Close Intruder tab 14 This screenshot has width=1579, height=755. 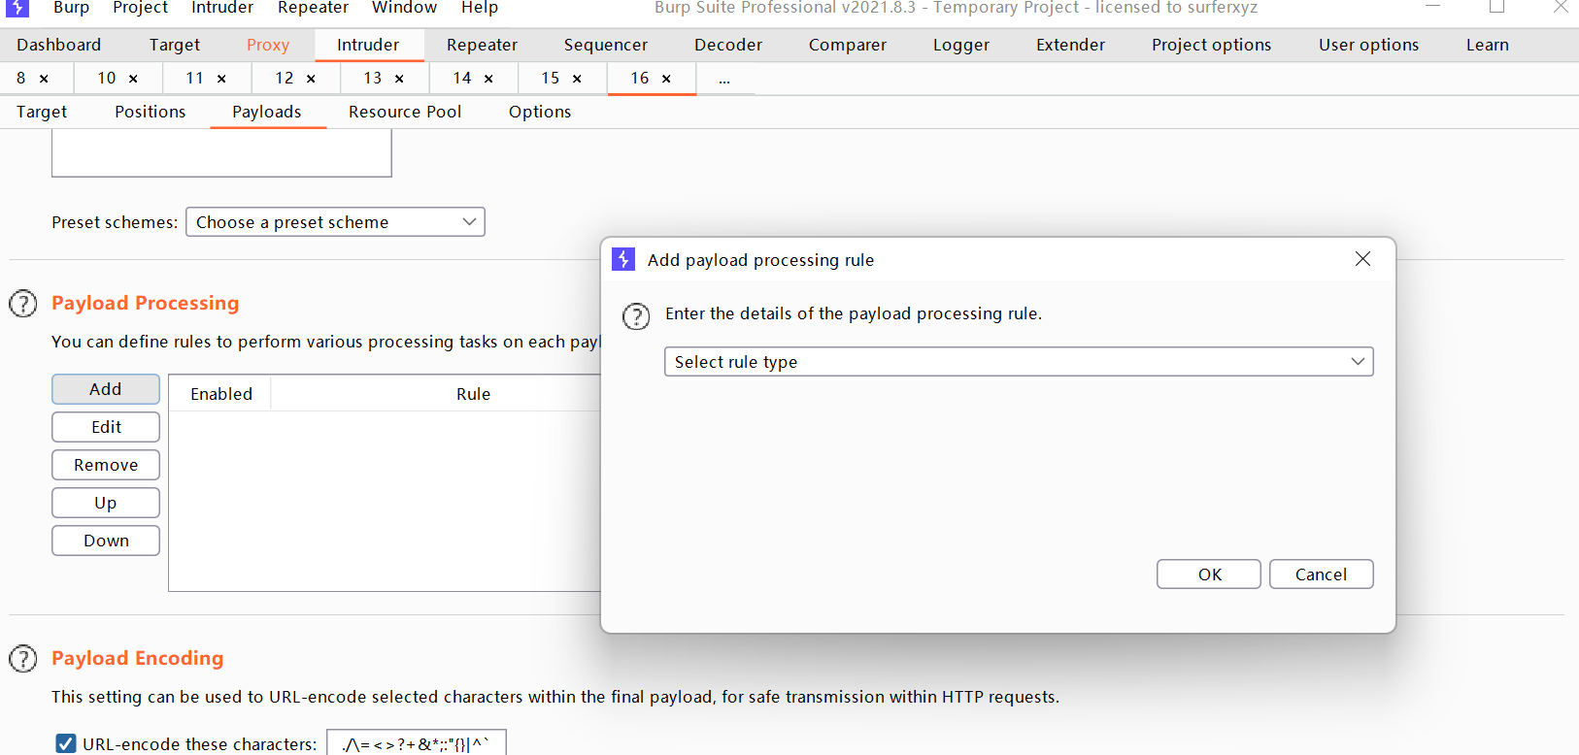pos(488,79)
